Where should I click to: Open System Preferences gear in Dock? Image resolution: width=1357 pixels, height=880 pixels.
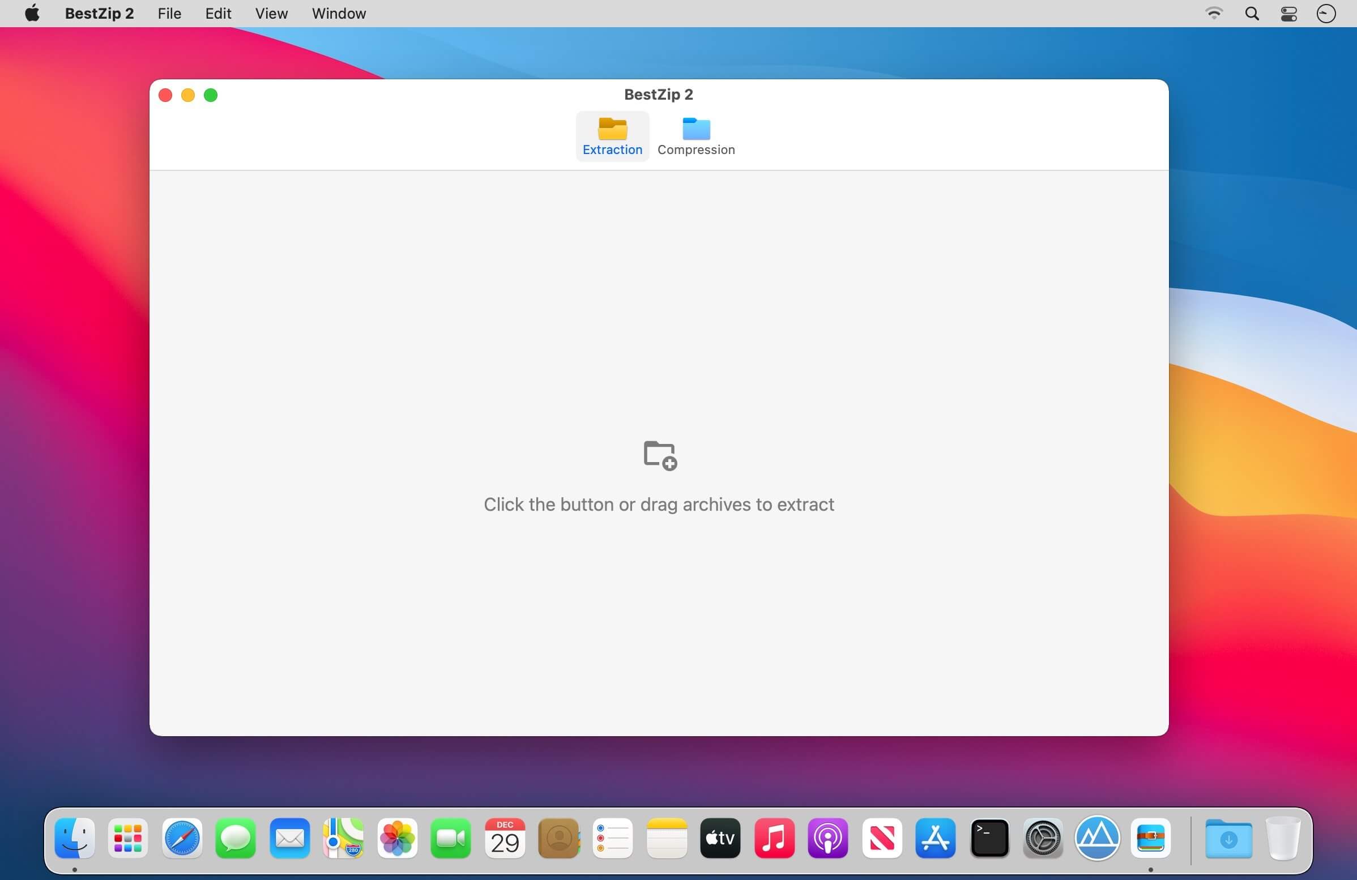click(x=1043, y=838)
